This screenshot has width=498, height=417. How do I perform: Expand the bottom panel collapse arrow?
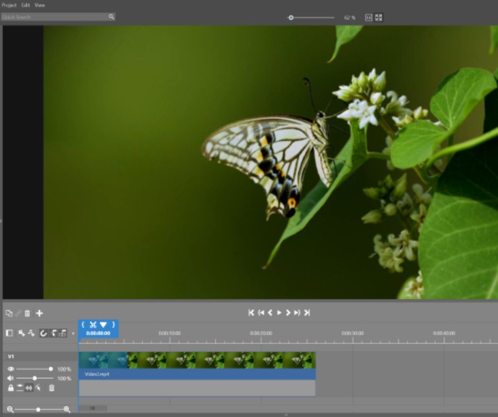point(286,414)
